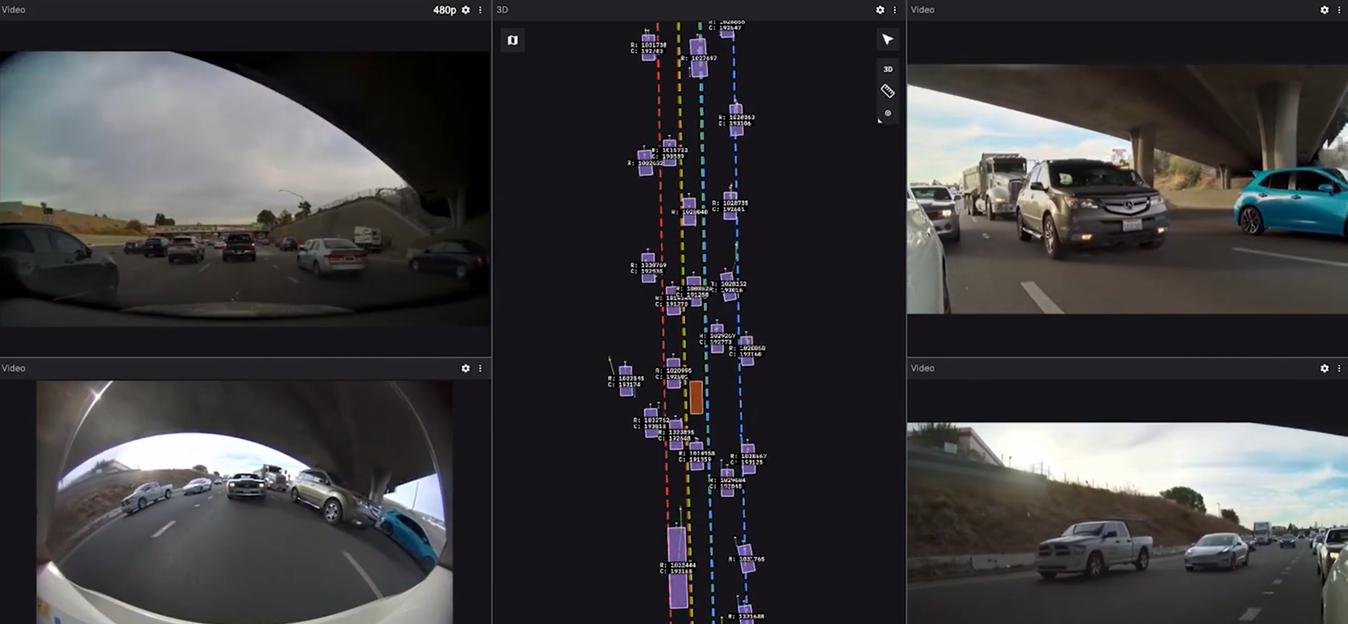Select the arrow cursor object-selection tool

tap(888, 40)
